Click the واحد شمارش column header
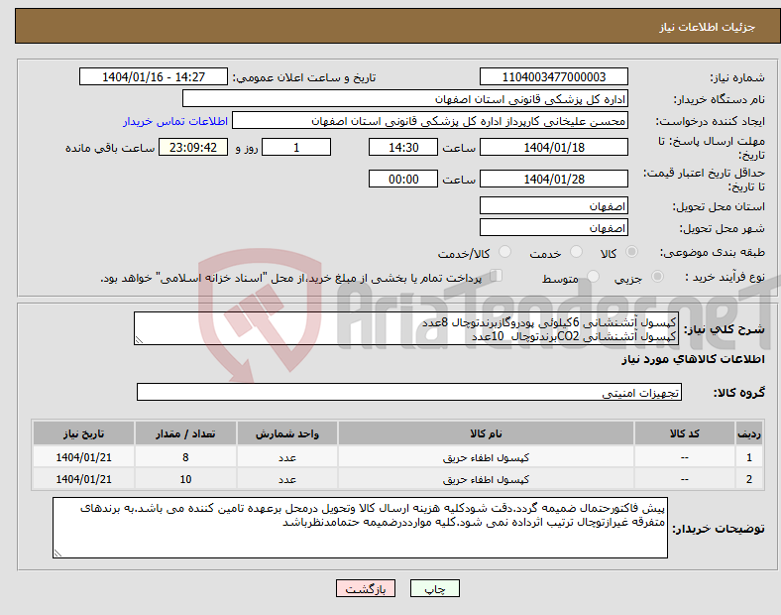Image resolution: width=781 pixels, height=615 pixels. pyautogui.click(x=287, y=433)
